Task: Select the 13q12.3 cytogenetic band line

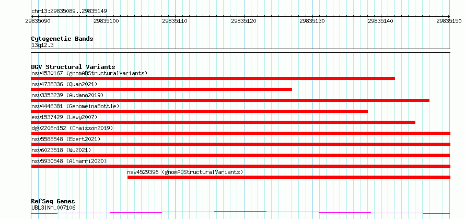Action: [240, 51]
